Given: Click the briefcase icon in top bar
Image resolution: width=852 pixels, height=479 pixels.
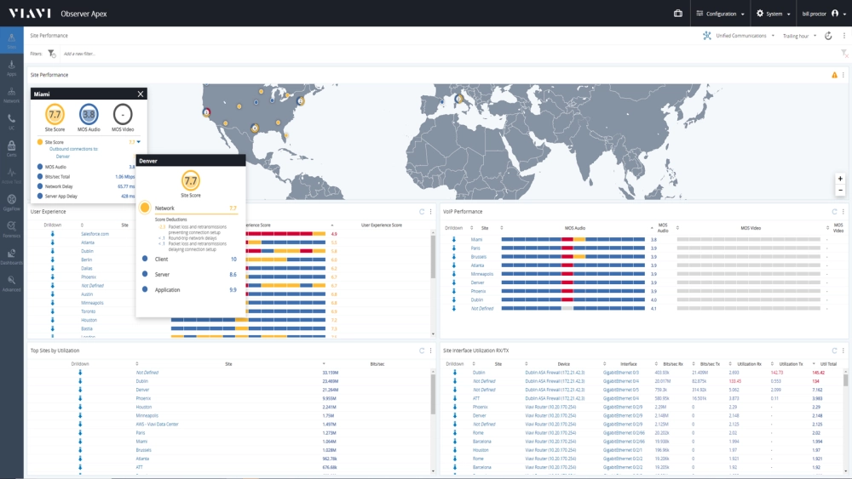Looking at the screenshot, I should [678, 14].
